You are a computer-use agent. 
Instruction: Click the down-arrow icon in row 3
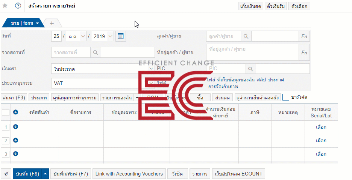pyautogui.click(x=15, y=154)
